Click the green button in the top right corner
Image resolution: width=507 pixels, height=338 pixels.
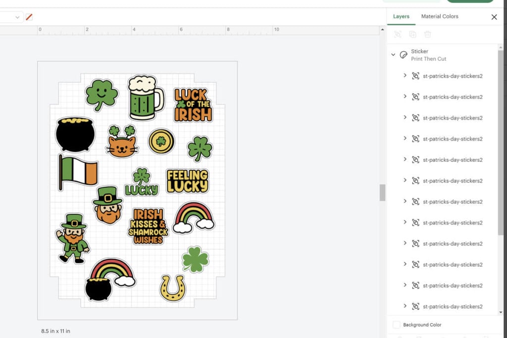point(469,1)
